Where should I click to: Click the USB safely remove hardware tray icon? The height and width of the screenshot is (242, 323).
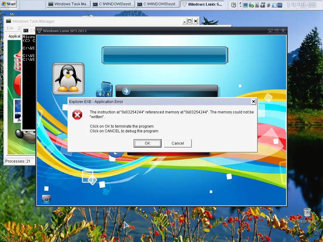click(x=251, y=5)
